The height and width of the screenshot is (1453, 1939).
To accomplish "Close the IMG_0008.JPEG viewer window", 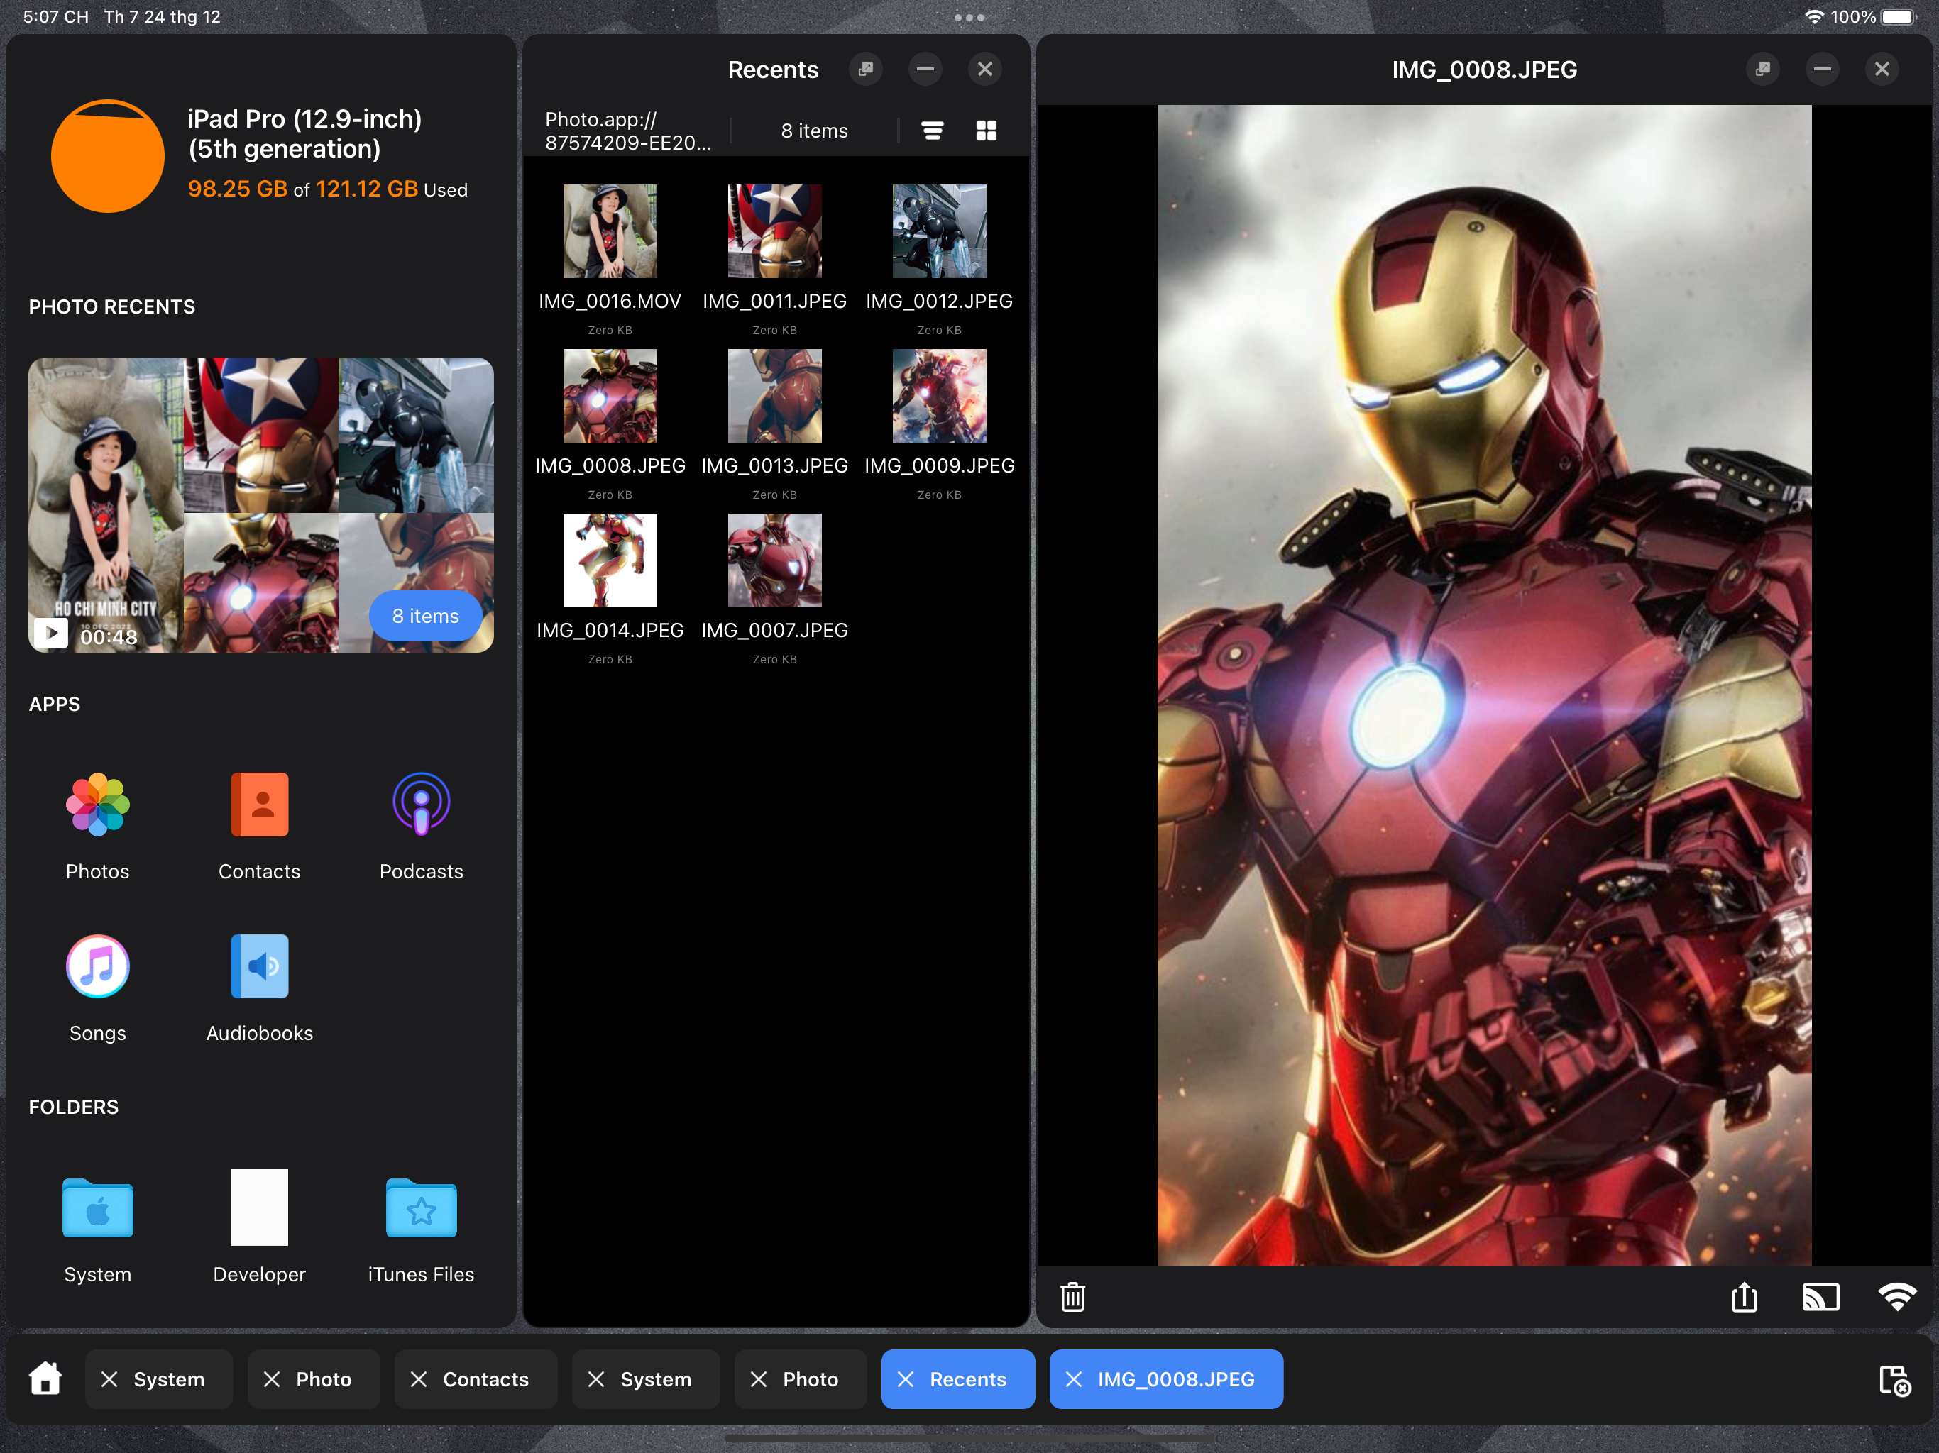I will pos(1882,70).
